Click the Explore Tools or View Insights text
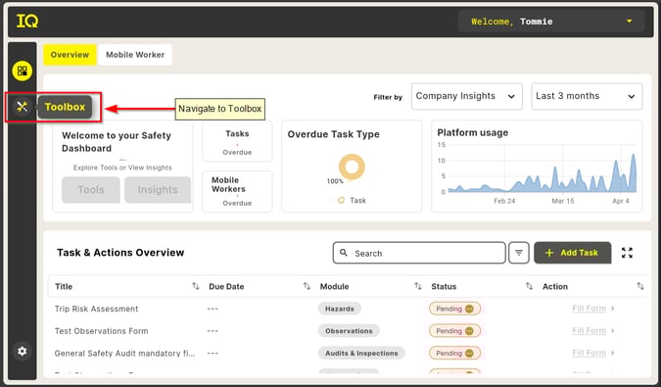This screenshot has height=387, width=661. point(122,168)
